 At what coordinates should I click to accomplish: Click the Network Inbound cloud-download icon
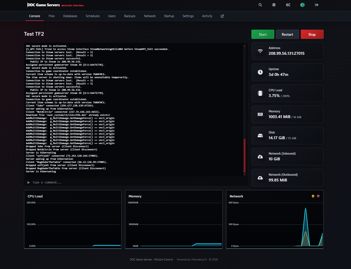(x=260, y=157)
